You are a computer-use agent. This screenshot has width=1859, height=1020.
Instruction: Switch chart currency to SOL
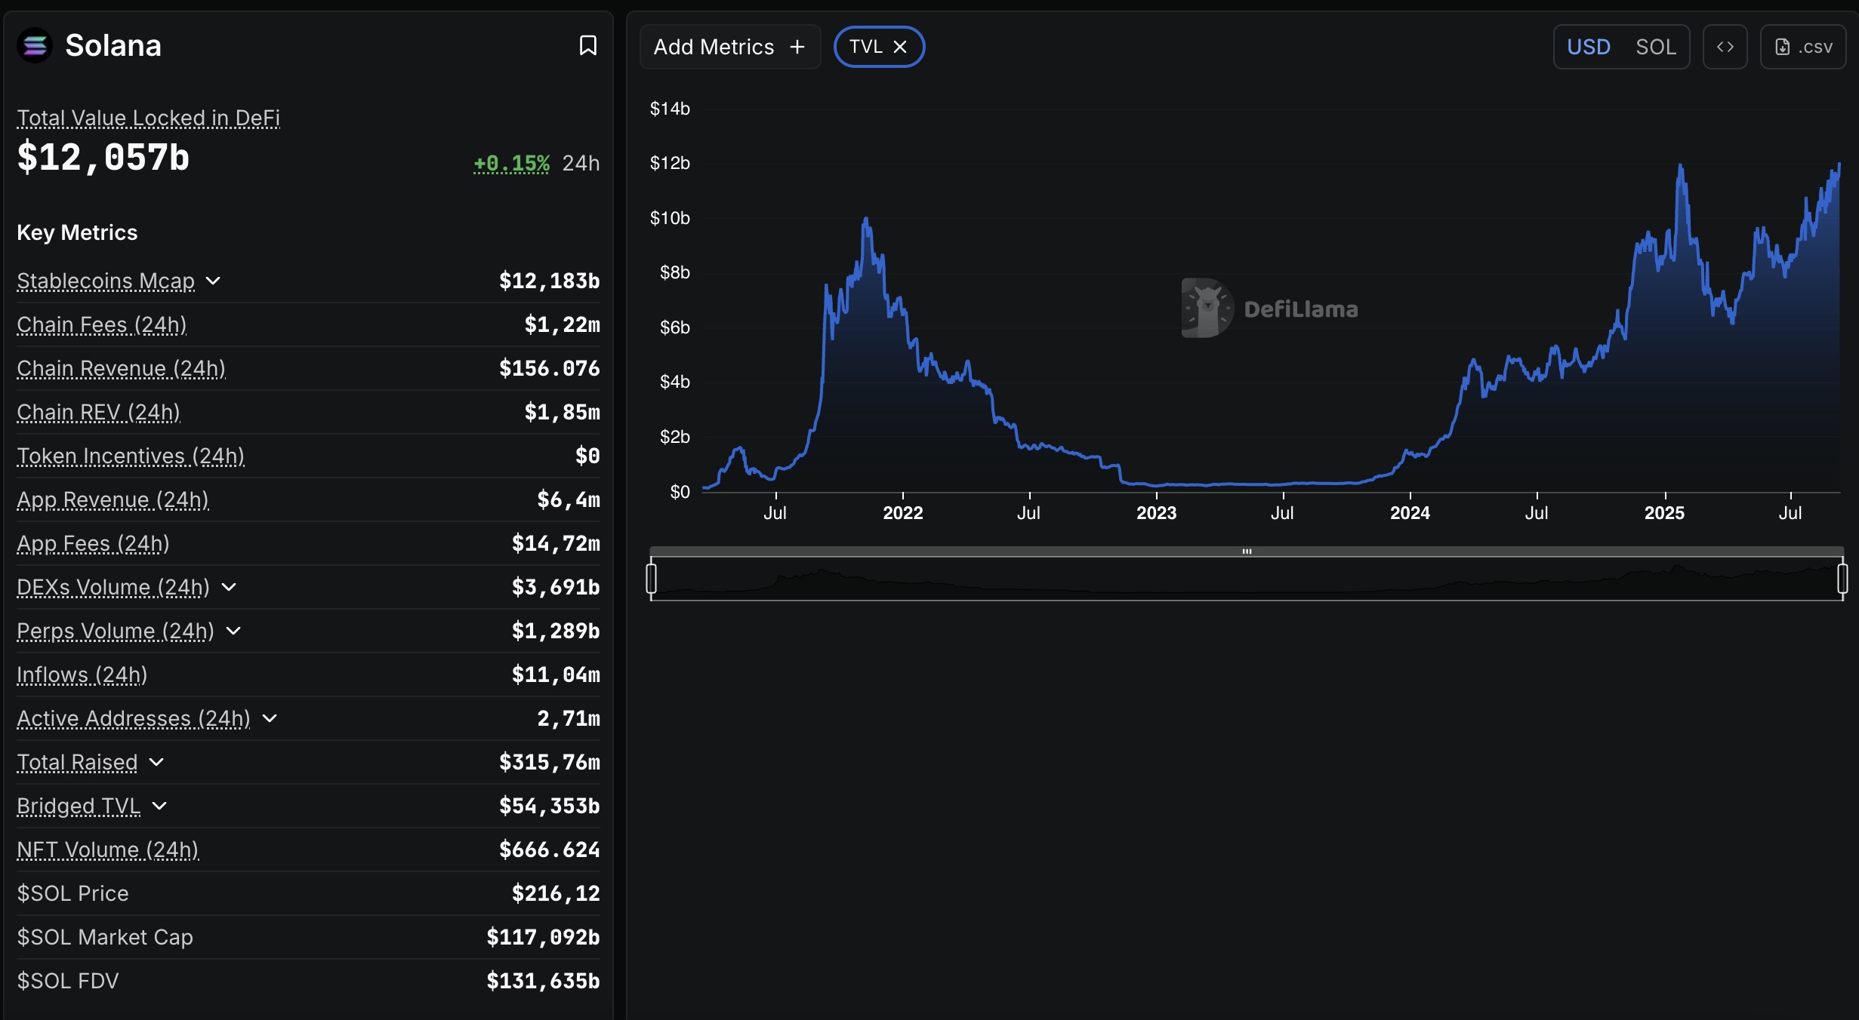1655,47
